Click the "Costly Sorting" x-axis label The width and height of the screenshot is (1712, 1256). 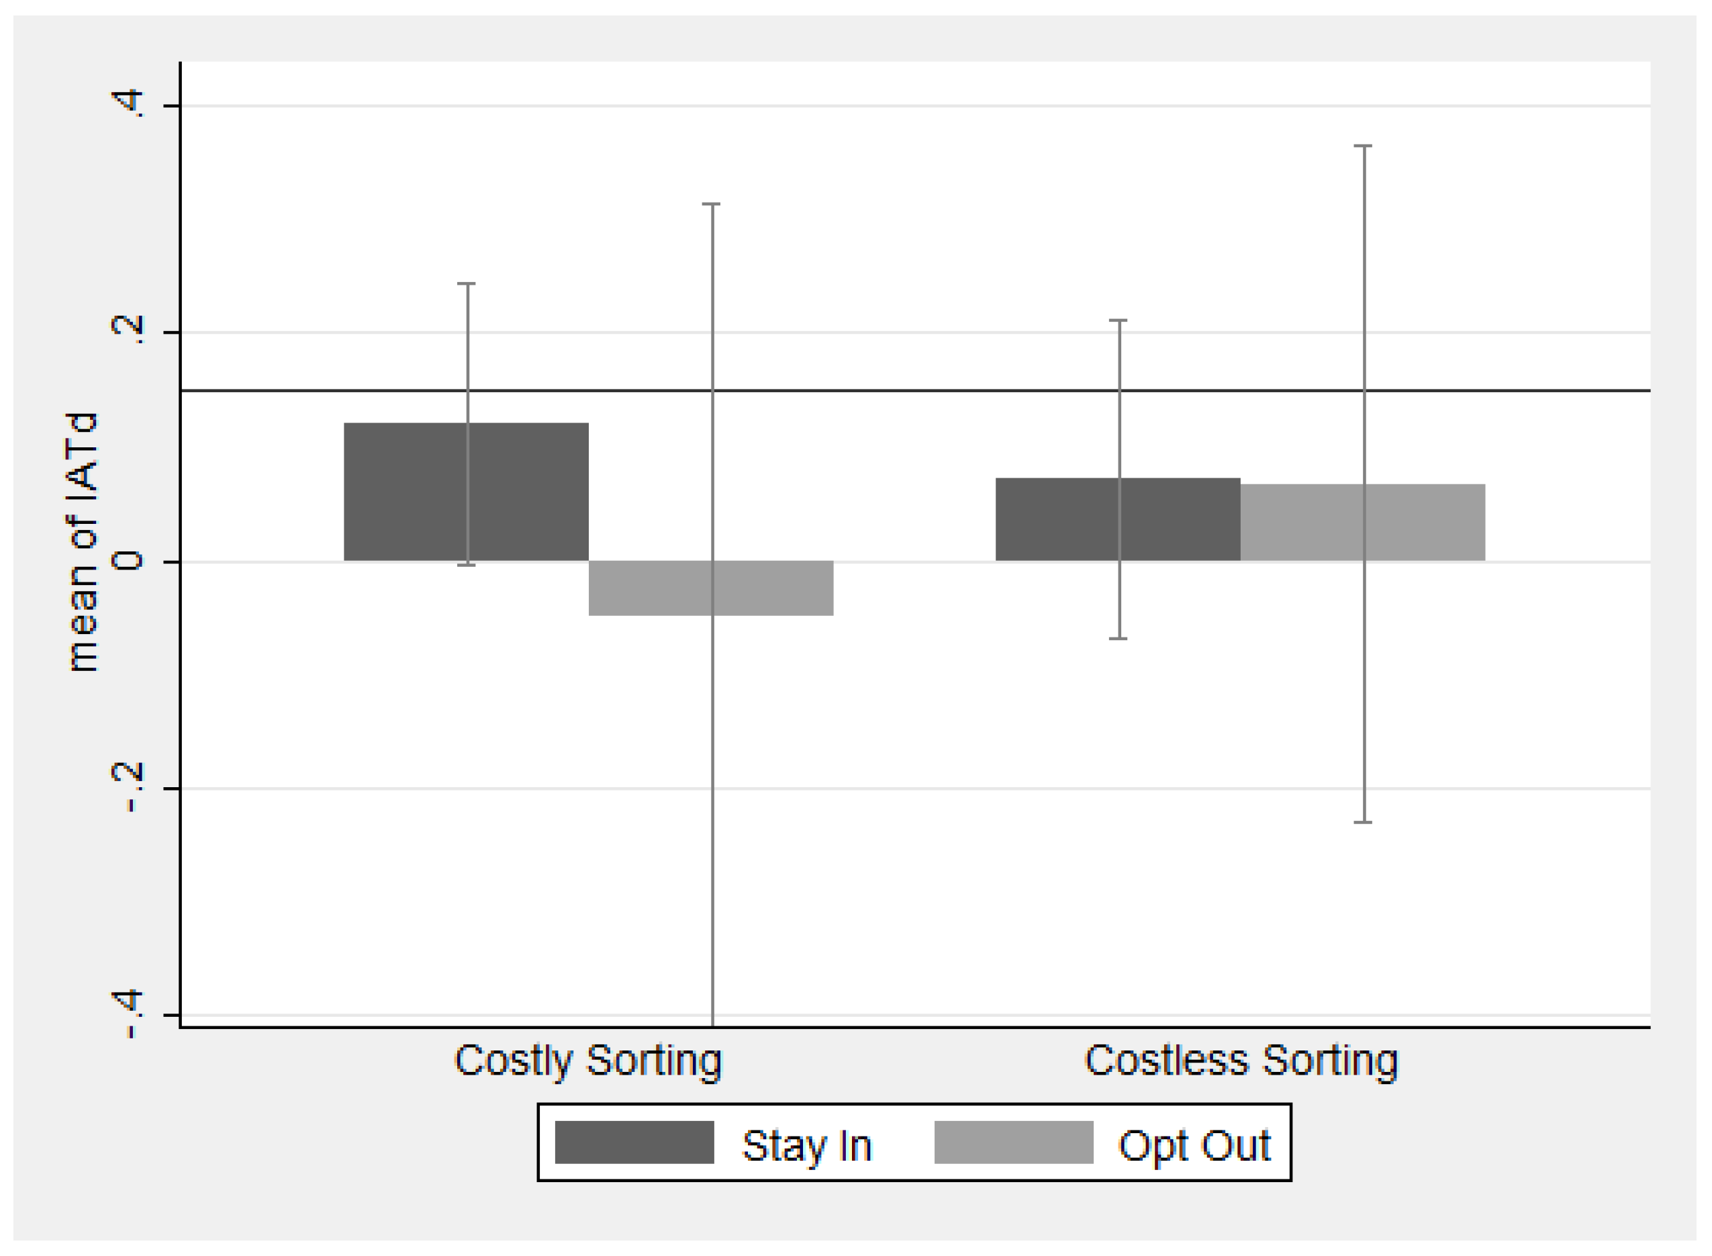click(587, 1060)
